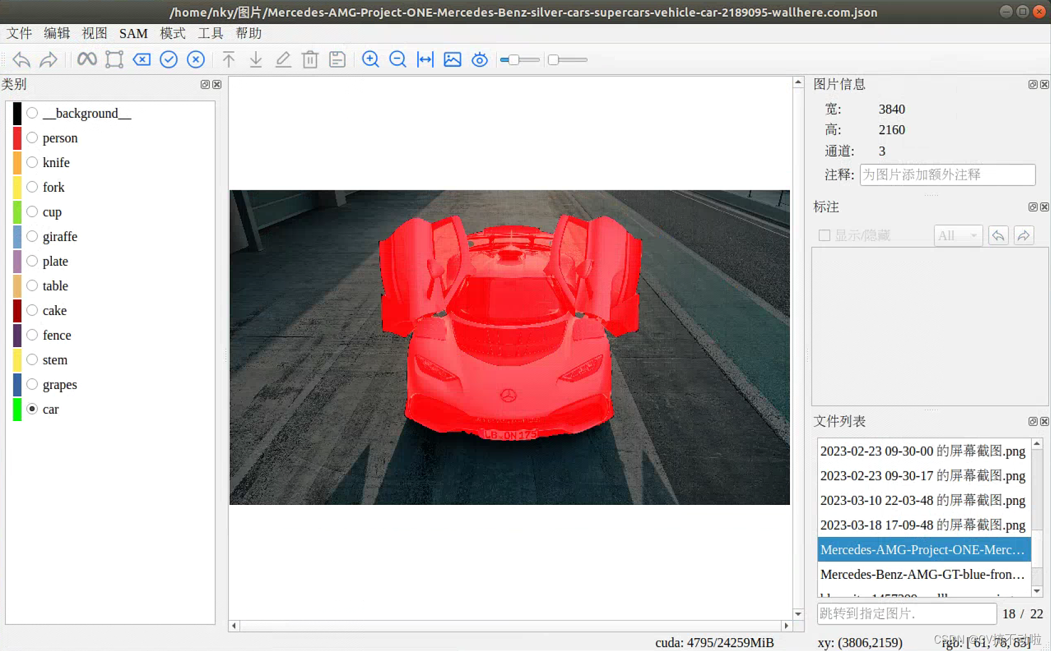Select the plate category radio
Image resolution: width=1051 pixels, height=651 pixels.
tap(32, 261)
